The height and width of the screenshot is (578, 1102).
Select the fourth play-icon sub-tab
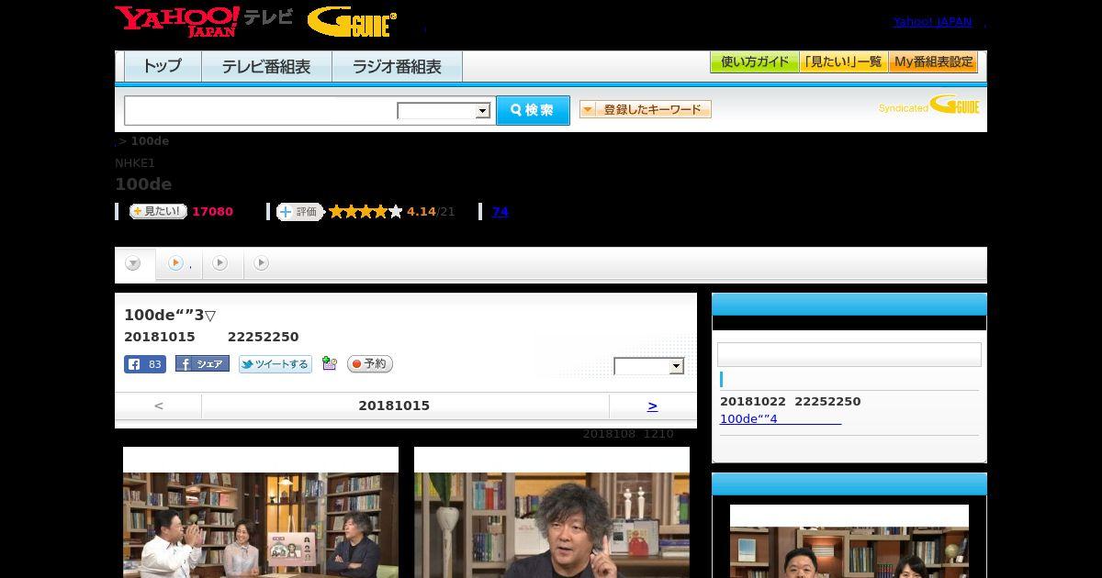(x=261, y=263)
